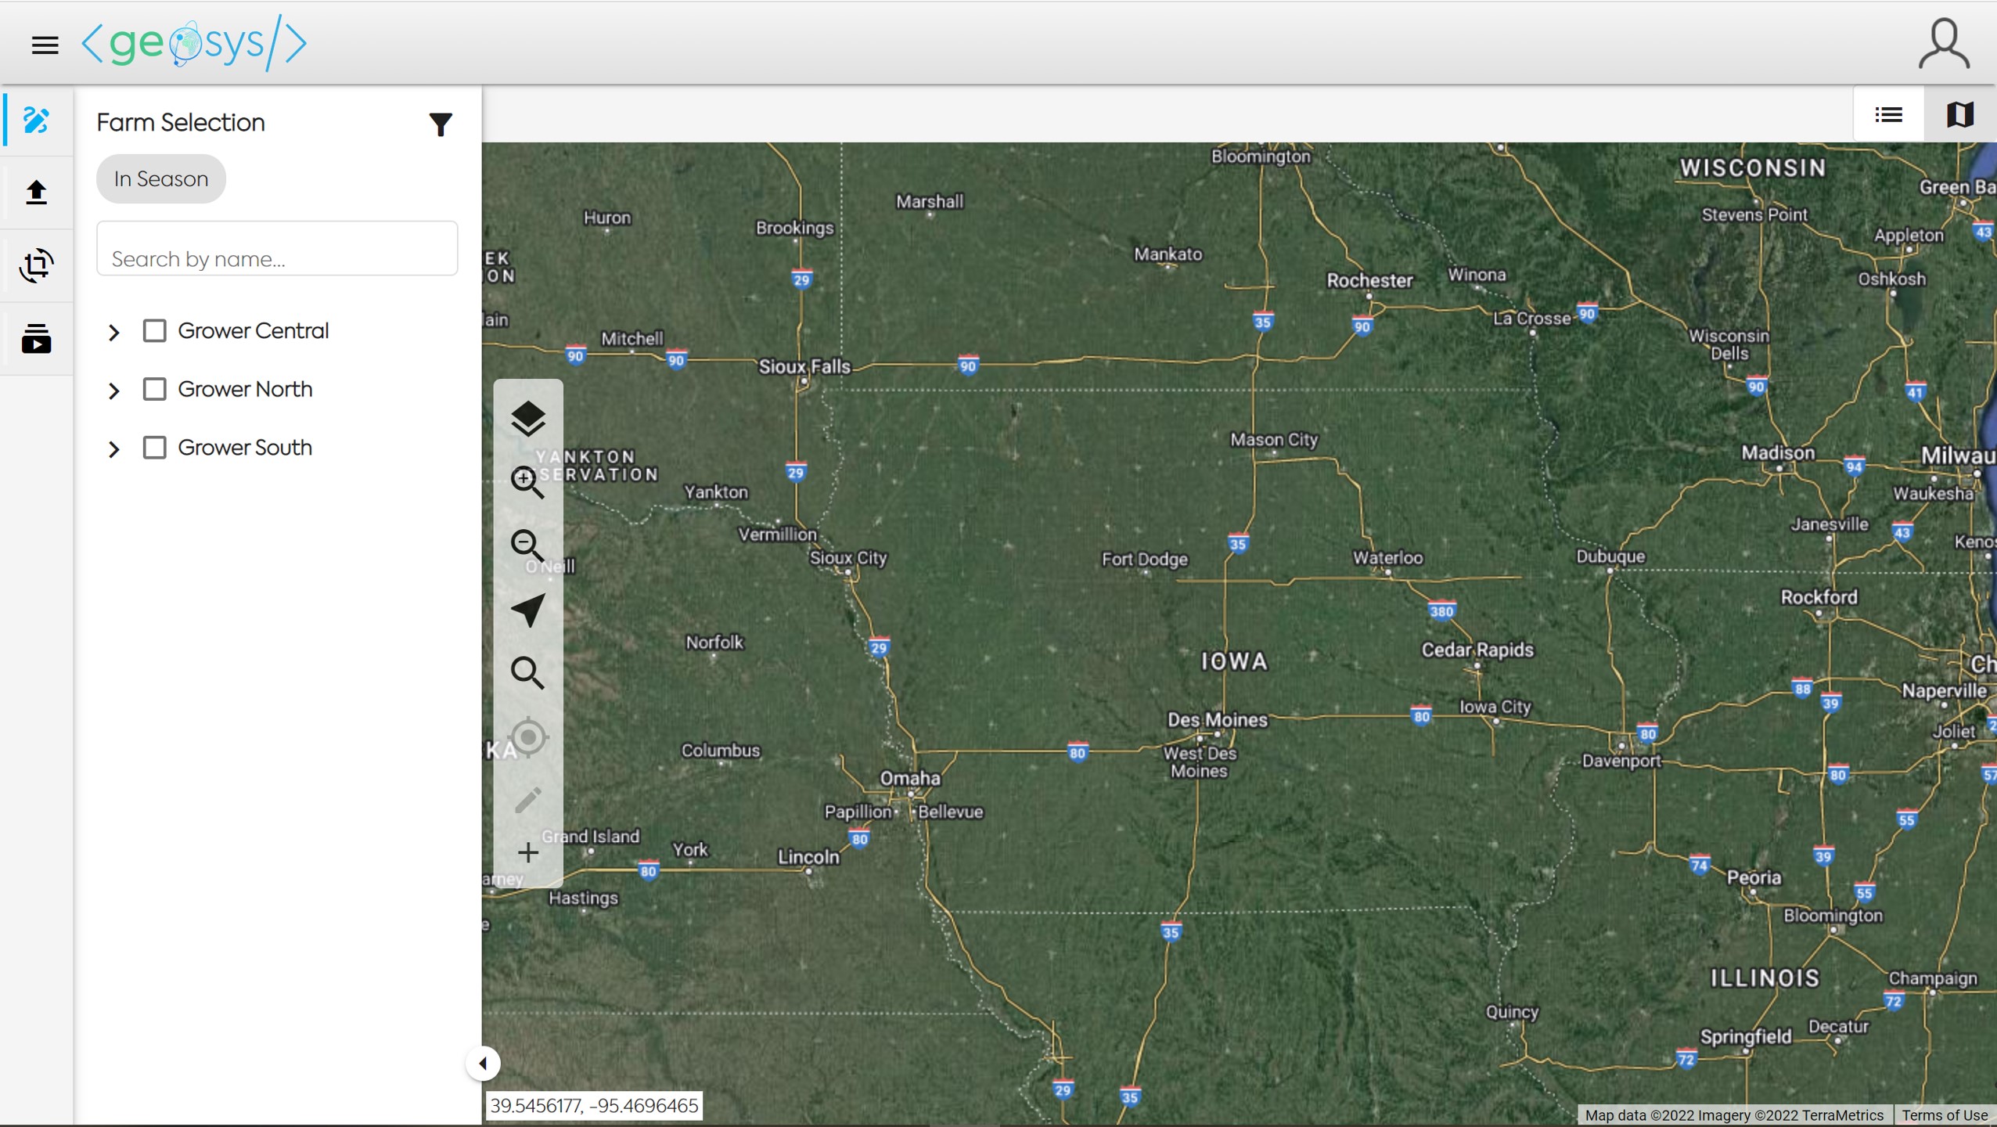Click the zoom out magnifier icon
Screen dimensions: 1997x1127
(x=527, y=545)
